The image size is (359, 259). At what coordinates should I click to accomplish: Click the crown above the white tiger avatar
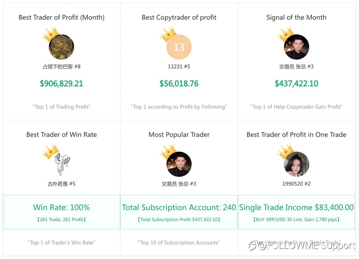pos(51,151)
